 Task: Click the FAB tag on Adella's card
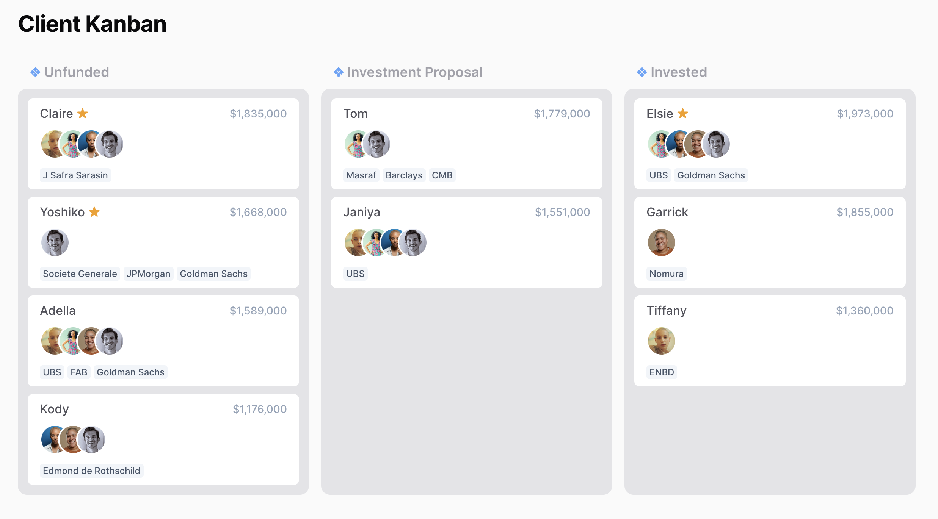coord(79,372)
